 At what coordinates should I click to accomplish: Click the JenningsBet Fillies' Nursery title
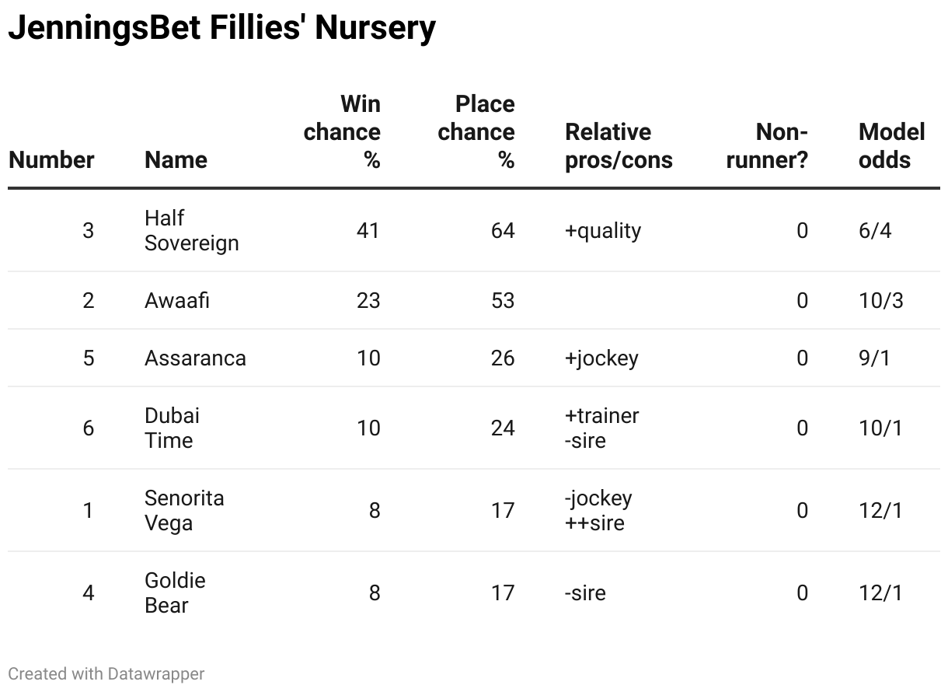tap(222, 29)
